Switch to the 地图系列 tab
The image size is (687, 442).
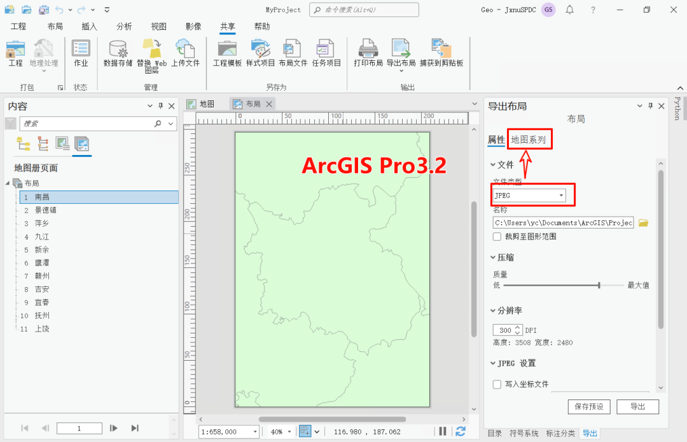(529, 140)
